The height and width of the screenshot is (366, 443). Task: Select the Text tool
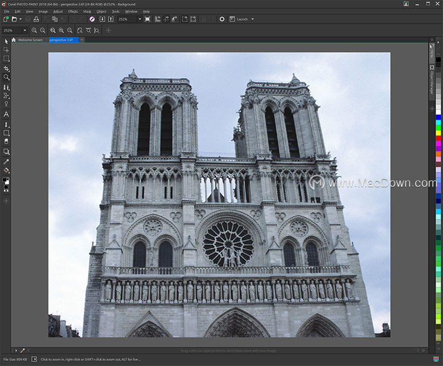(6, 114)
